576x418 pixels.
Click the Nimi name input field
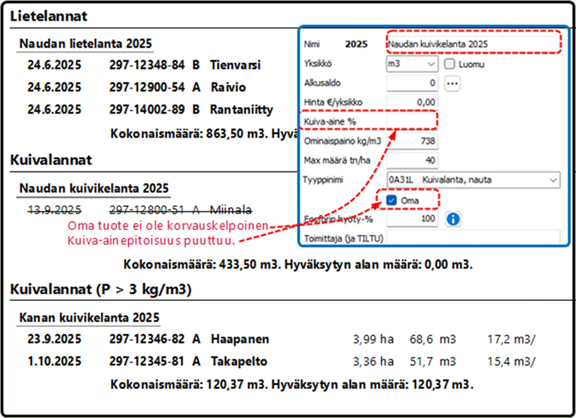(x=473, y=44)
